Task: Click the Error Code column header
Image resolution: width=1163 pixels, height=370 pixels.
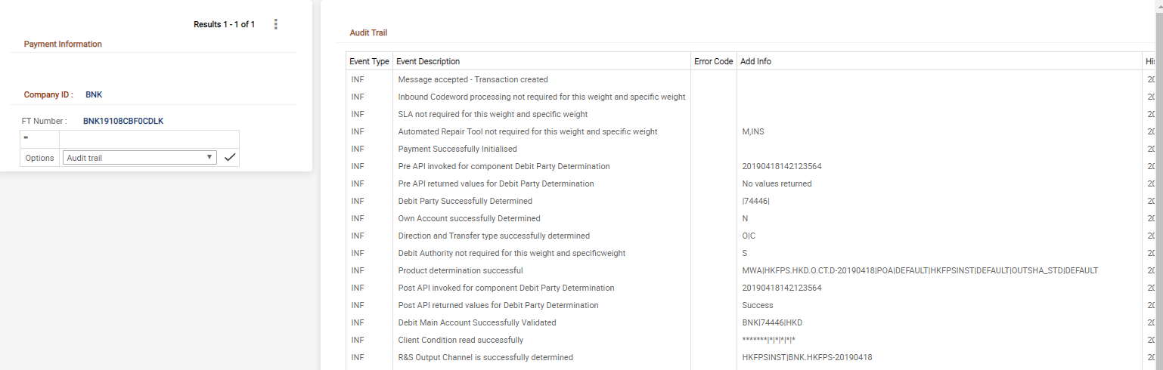Action: pyautogui.click(x=713, y=61)
